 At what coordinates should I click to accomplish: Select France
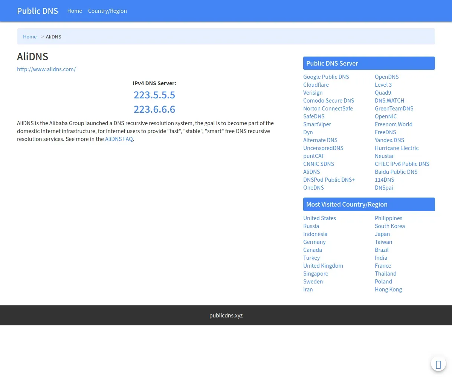[383, 266]
